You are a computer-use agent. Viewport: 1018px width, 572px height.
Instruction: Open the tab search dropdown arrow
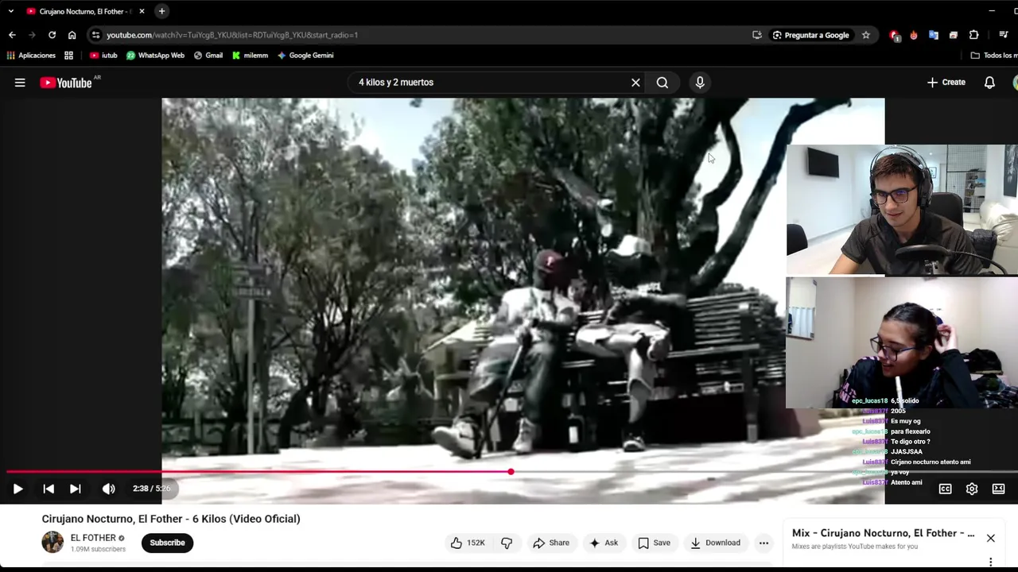tap(10, 11)
